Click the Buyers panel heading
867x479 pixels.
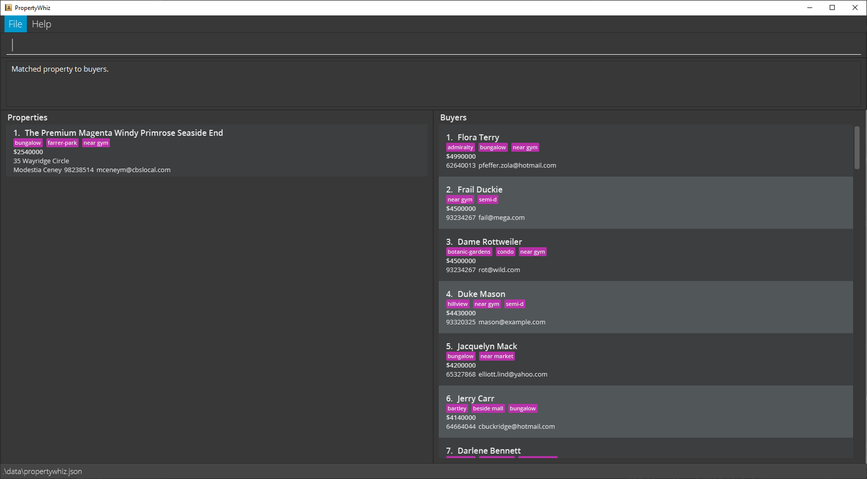(453, 117)
